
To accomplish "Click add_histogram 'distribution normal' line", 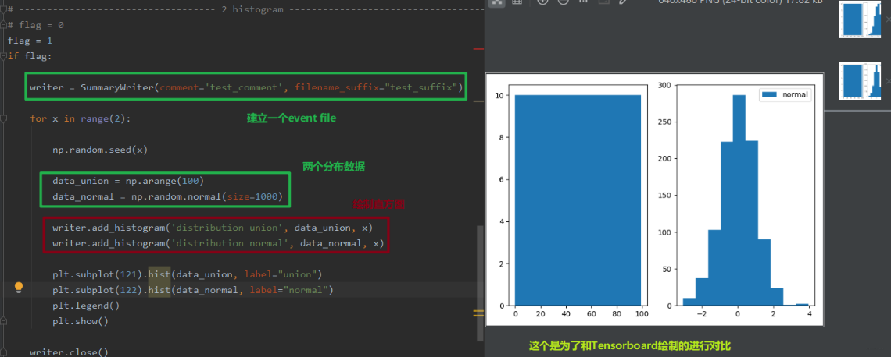I will pos(218,243).
